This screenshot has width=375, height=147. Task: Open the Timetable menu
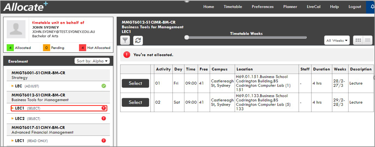pos(233,7)
